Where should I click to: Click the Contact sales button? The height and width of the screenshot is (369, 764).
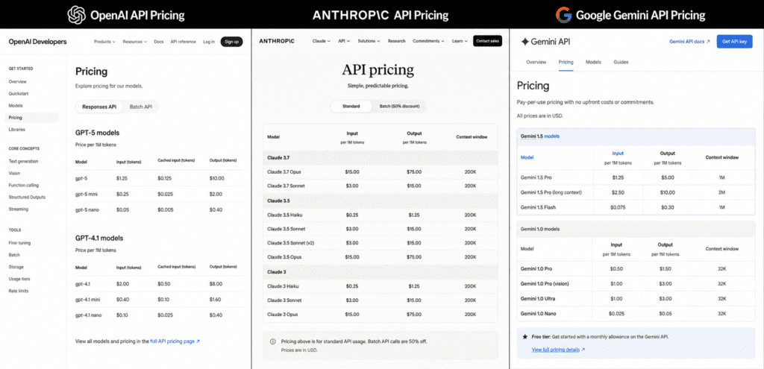coord(487,42)
